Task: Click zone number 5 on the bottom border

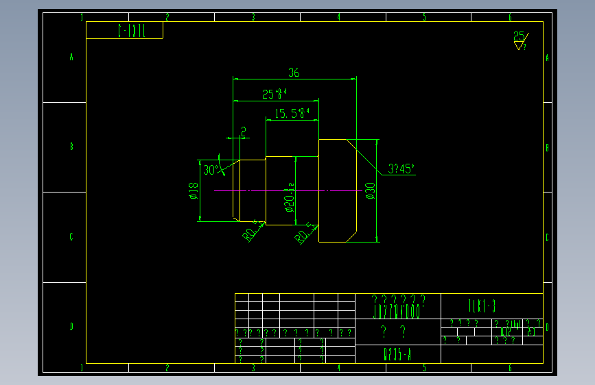Action: 424,368
